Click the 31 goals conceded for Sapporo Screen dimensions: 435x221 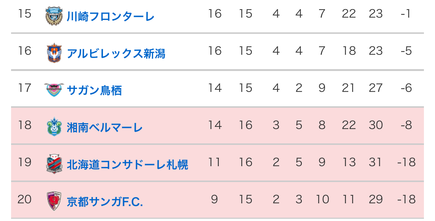click(375, 162)
